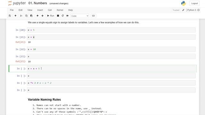205x115 pixels.
Task: Click the Trusted notebook button
Action: coord(176,10)
